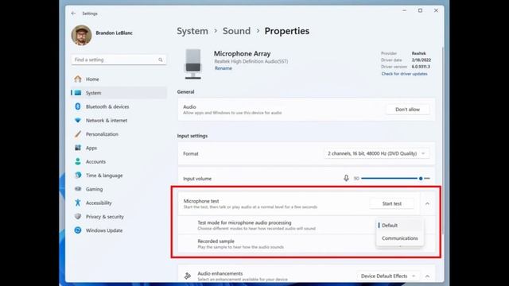Collapse the Microphone test section
509x286 pixels.
point(427,203)
